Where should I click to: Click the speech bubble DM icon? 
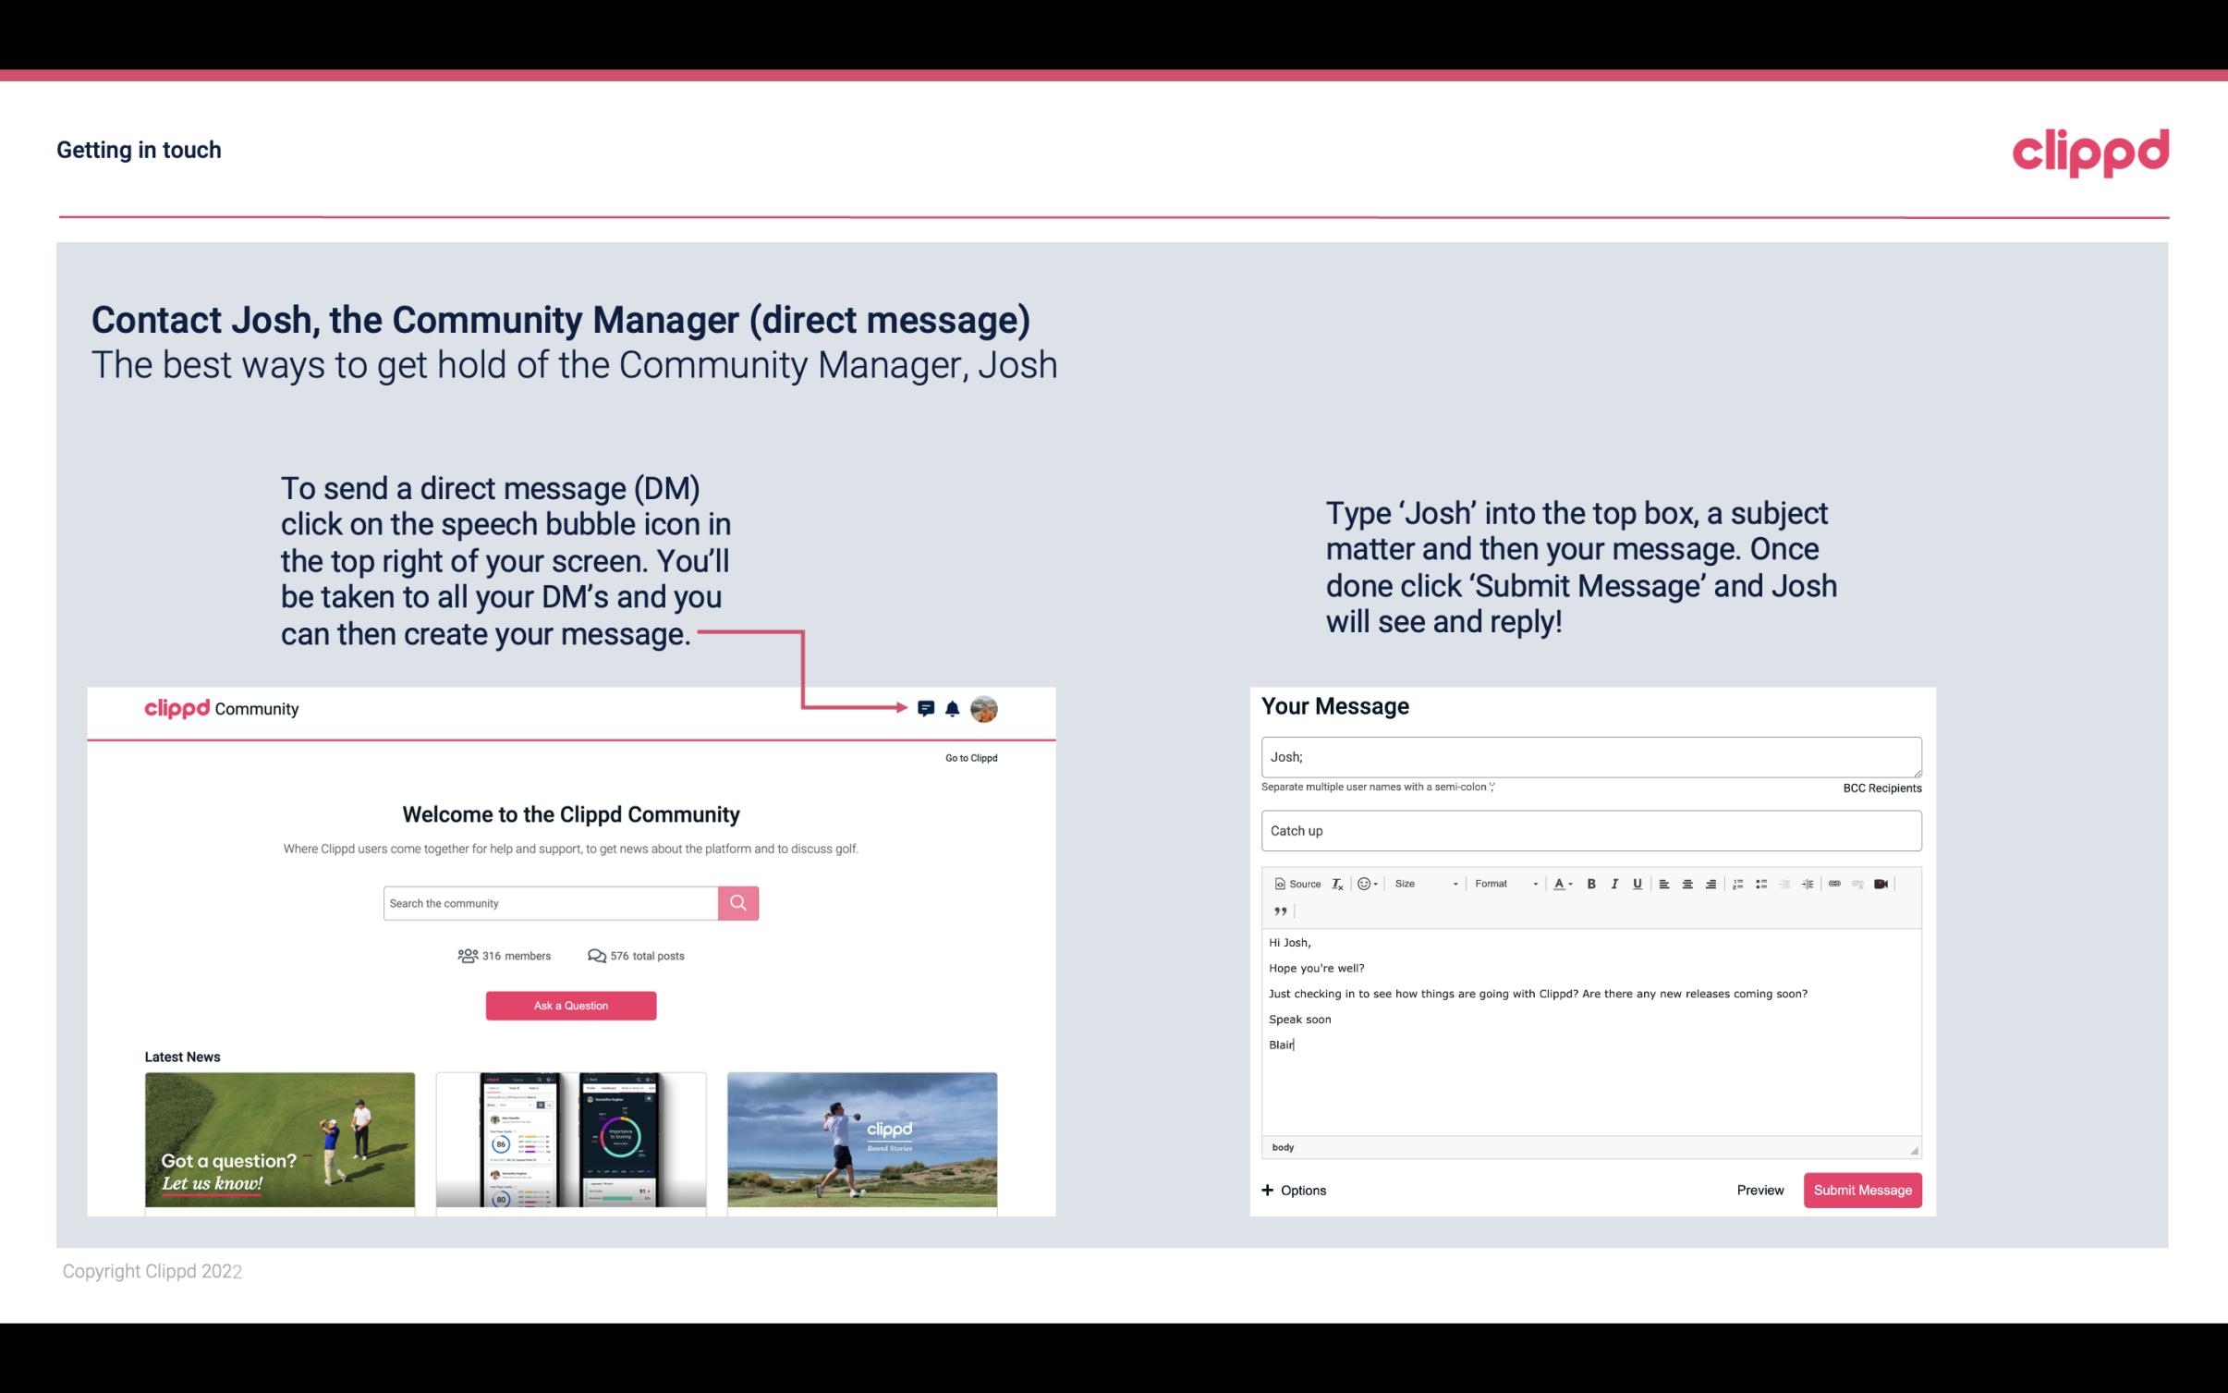click(927, 708)
